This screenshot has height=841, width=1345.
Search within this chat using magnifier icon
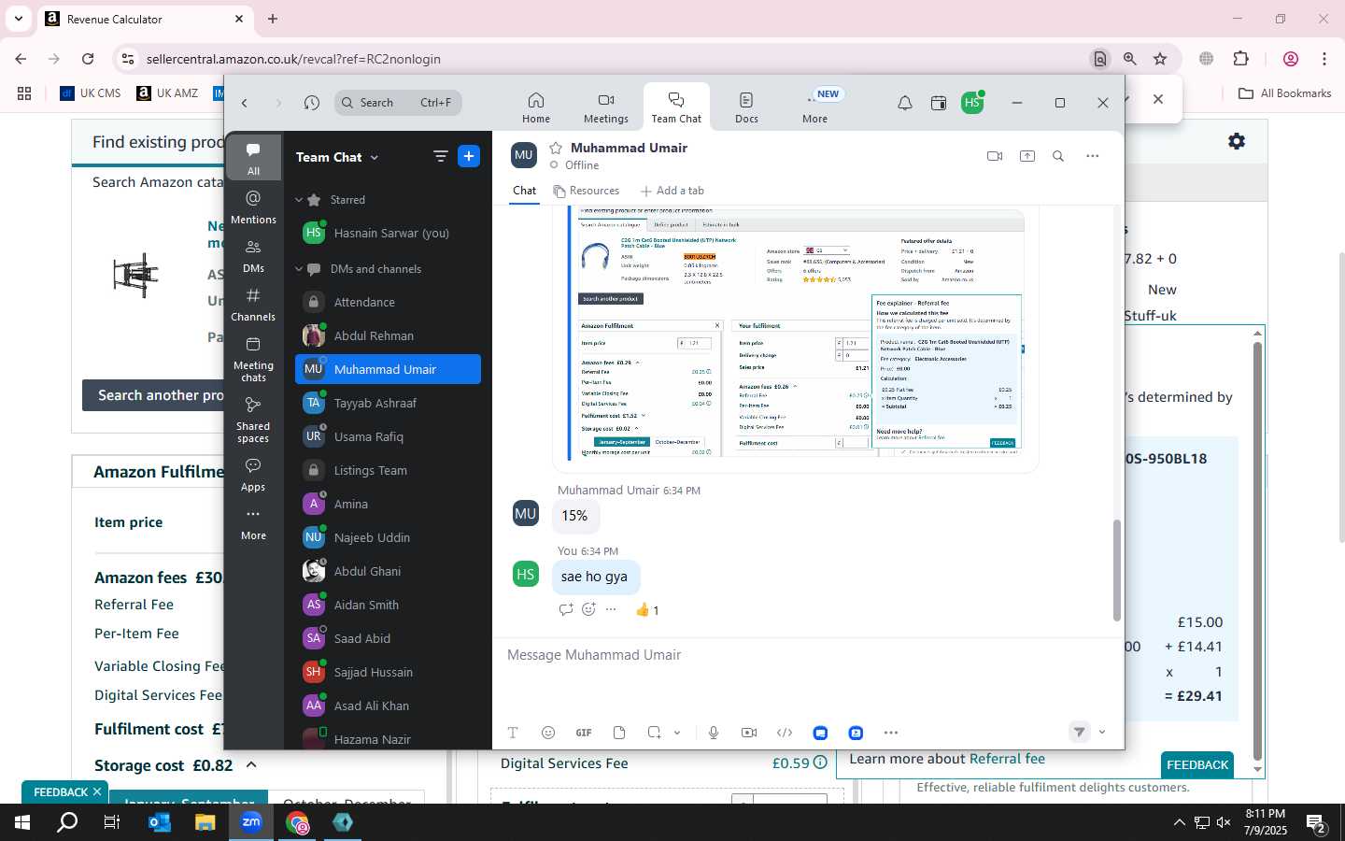point(1058,156)
